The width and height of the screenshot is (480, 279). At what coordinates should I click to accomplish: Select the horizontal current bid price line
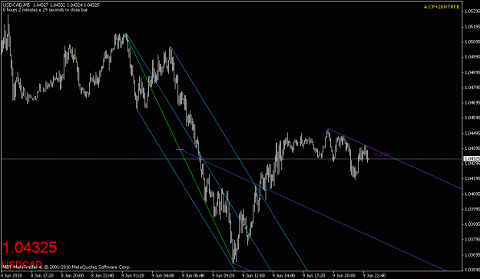click(231, 158)
